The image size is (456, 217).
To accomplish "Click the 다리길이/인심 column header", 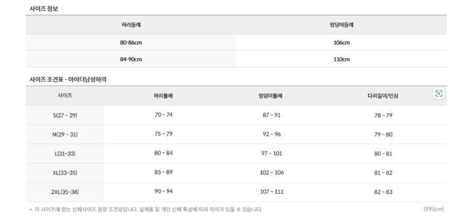I will click(383, 96).
